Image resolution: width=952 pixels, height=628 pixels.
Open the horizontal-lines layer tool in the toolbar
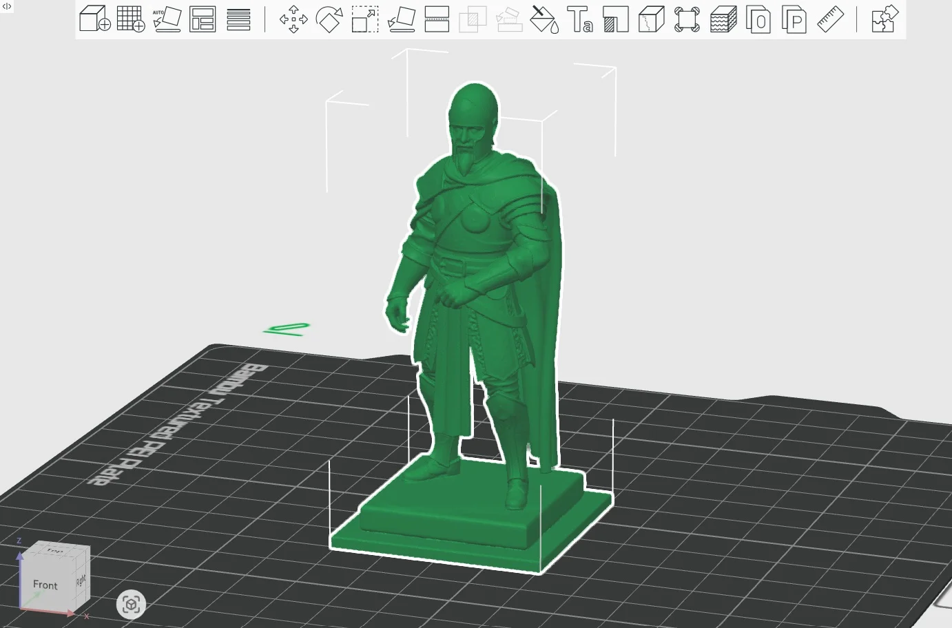238,19
